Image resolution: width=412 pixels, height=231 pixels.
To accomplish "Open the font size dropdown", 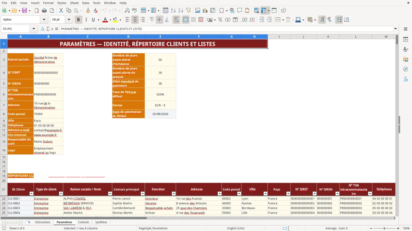I will click(x=69, y=20).
